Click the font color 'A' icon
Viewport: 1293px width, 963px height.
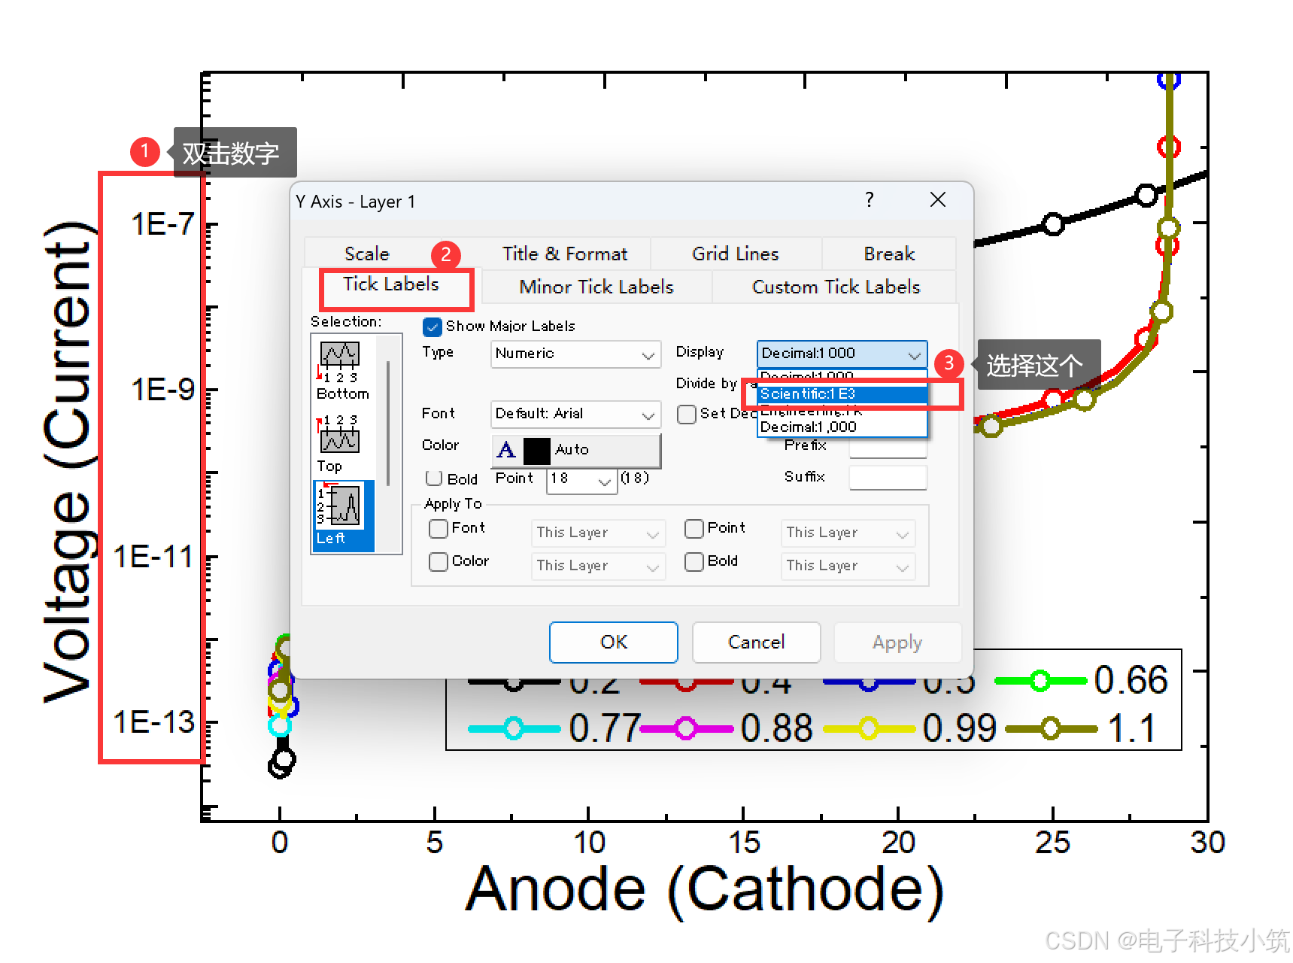click(506, 450)
